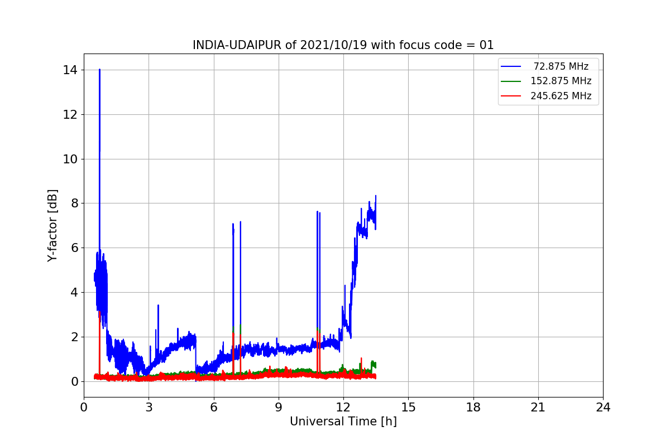Click the tallest blue spike peak near 14 dB
Image resolution: width=670 pixels, height=446 pixels.
[x=99, y=70]
